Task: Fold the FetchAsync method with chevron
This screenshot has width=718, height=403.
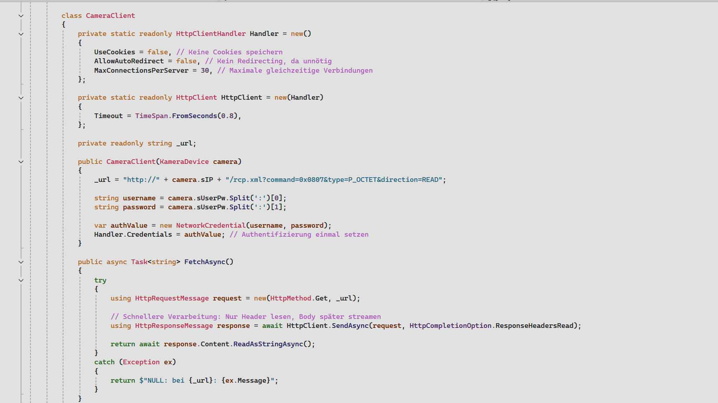Action: coord(21,262)
